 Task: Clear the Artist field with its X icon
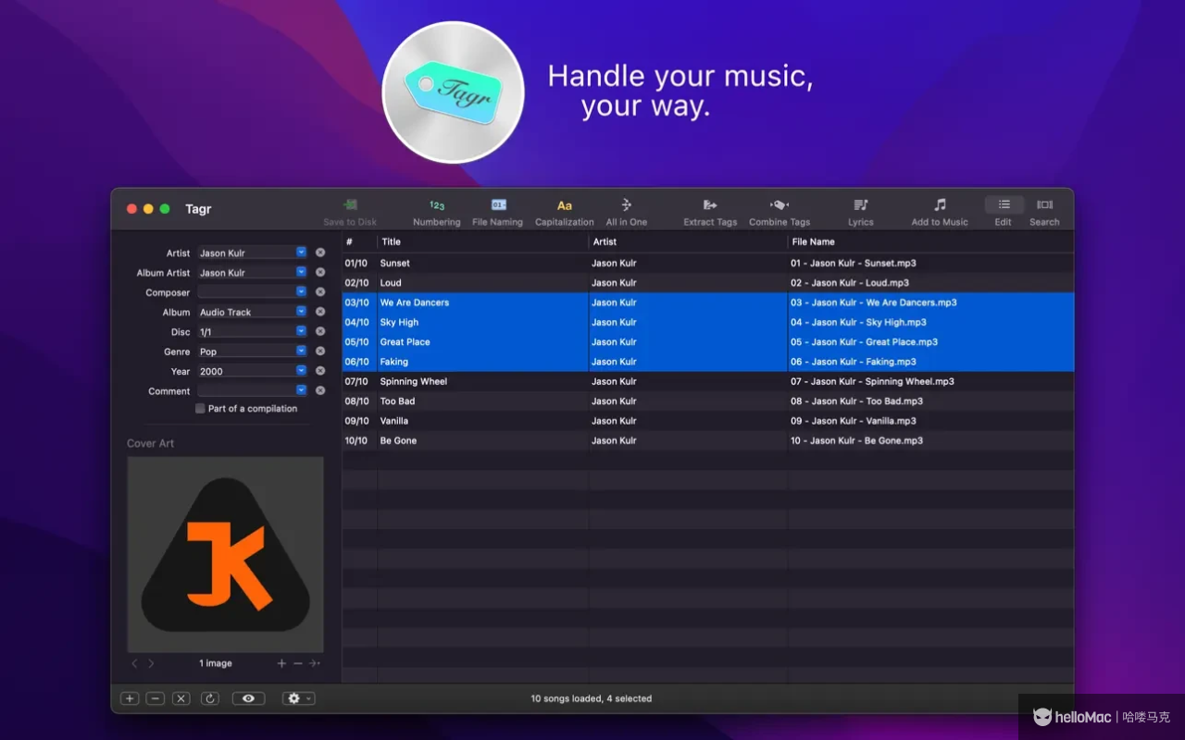320,253
